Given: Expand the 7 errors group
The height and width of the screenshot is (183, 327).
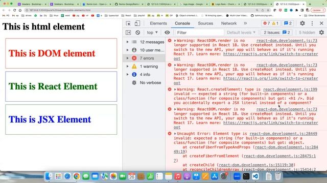Looking at the screenshot, I should [x=127, y=58].
